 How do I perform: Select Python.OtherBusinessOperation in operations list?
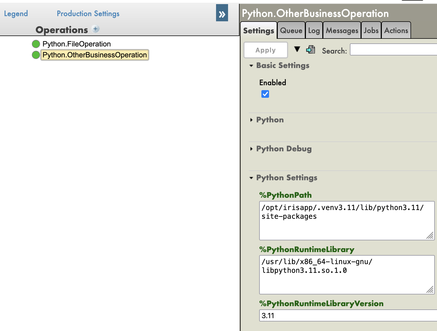95,55
